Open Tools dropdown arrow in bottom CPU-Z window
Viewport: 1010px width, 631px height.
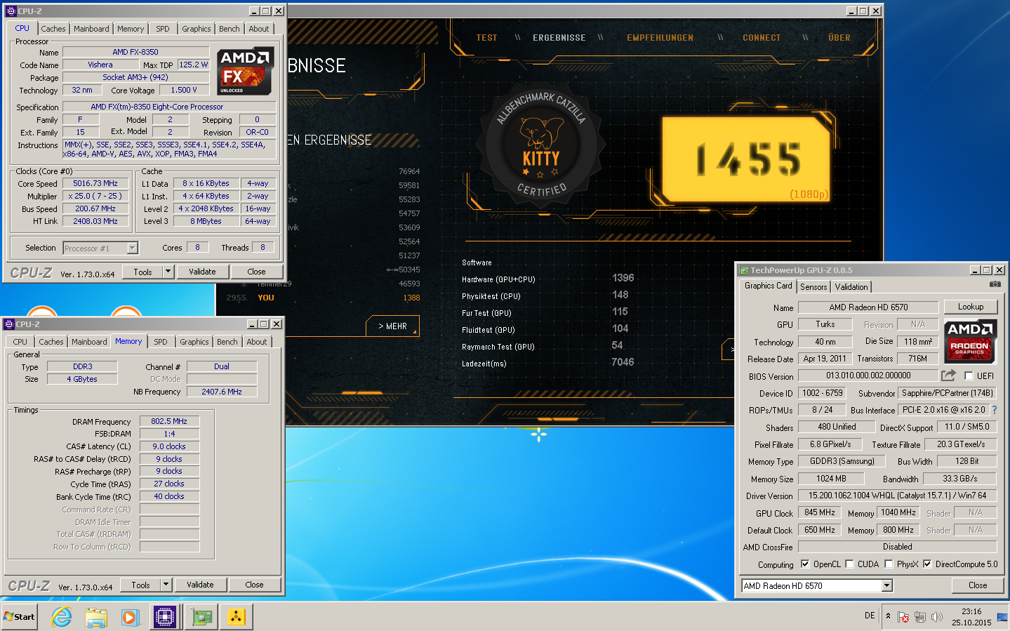tap(166, 585)
